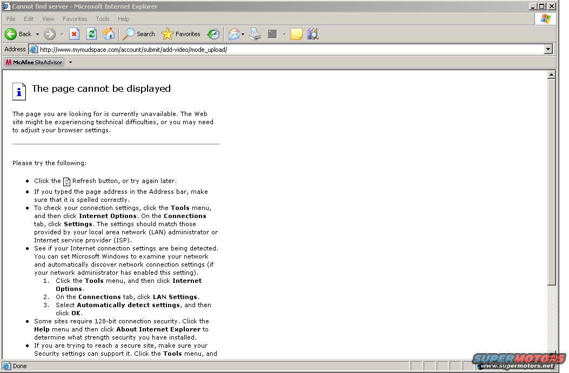
Task: Click the scrollbar up arrow
Action: (x=551, y=74)
